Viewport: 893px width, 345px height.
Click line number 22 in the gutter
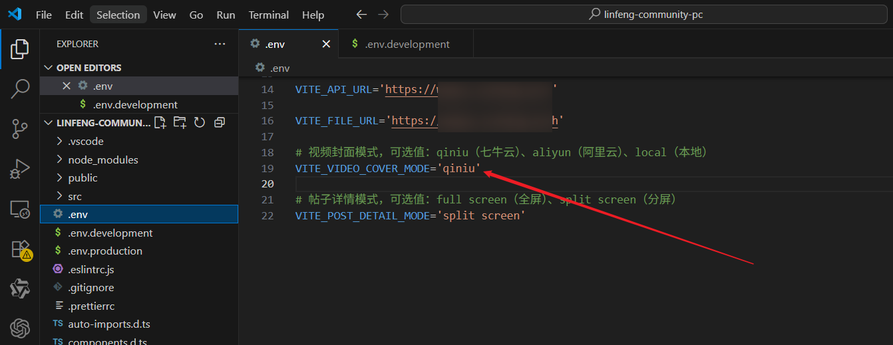tap(268, 215)
